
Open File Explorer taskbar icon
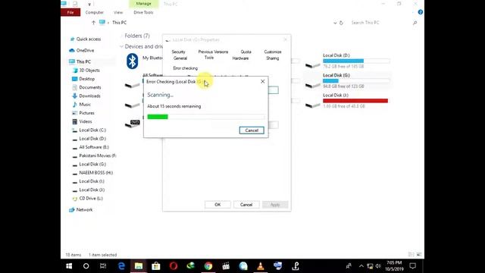coord(139,266)
